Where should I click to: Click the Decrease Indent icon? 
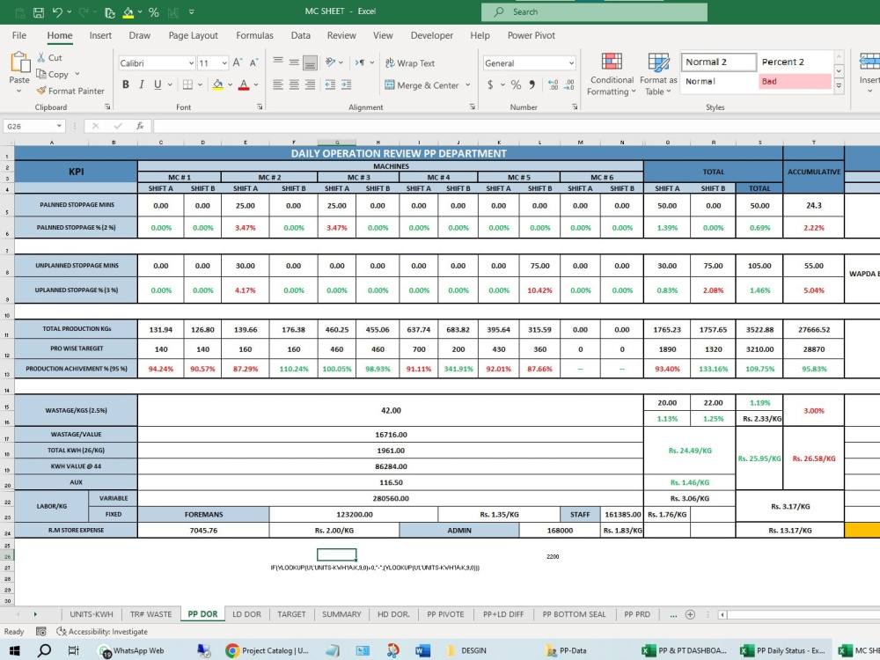330,84
